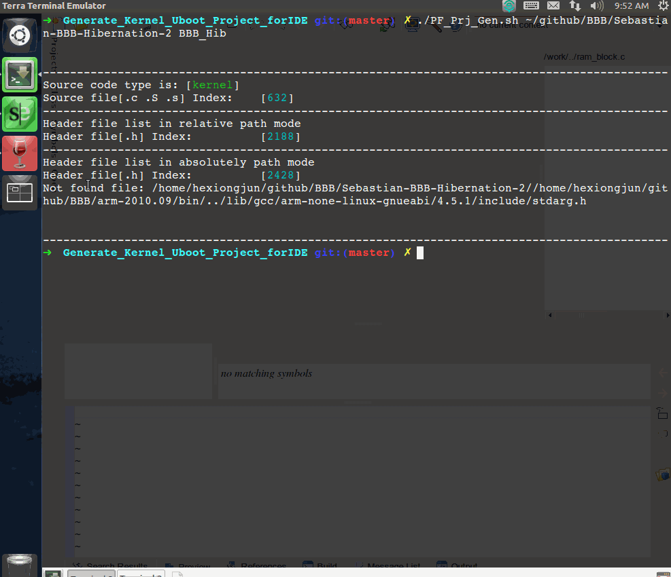Click the horizontal scrollbar right arrow
Viewport: 671px width, 577px height.
[x=667, y=315]
